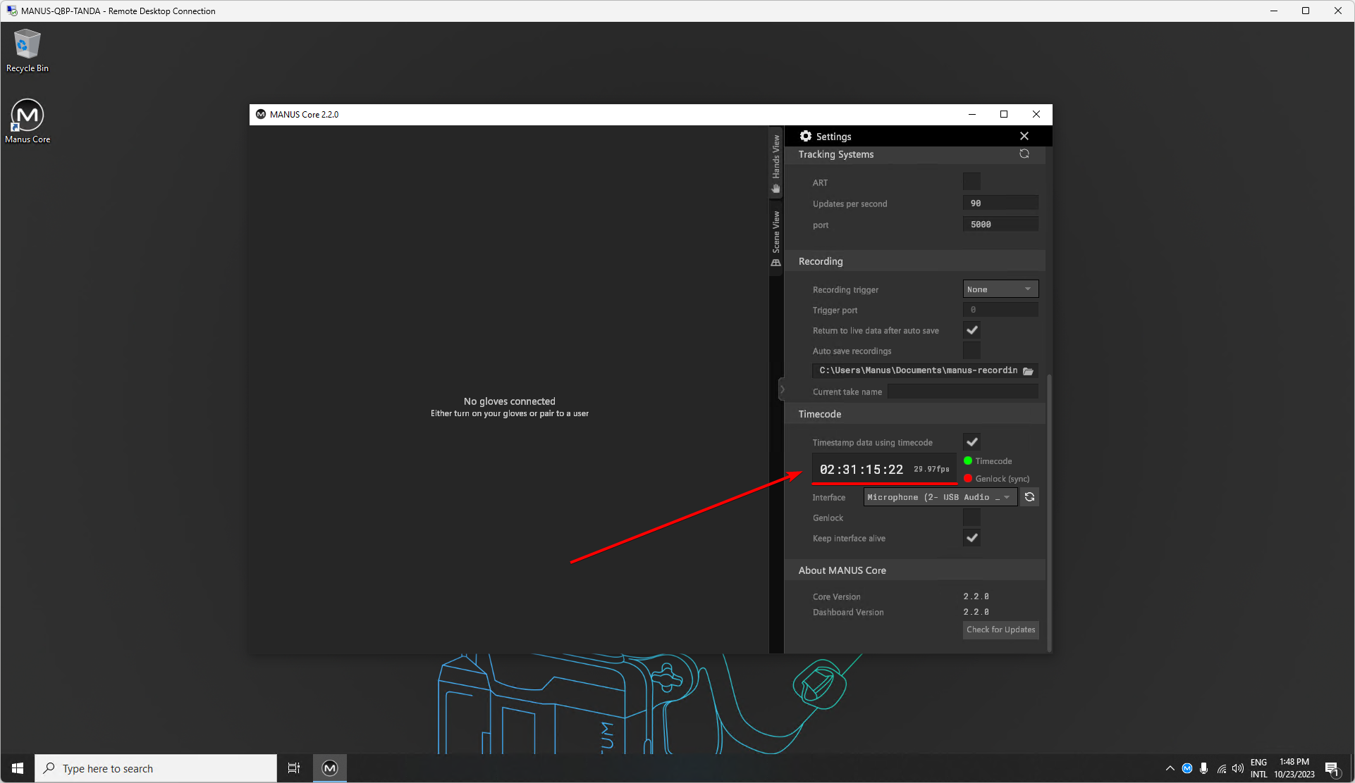Click MANUS Core in taskbar
The height and width of the screenshot is (783, 1355).
pyautogui.click(x=330, y=768)
